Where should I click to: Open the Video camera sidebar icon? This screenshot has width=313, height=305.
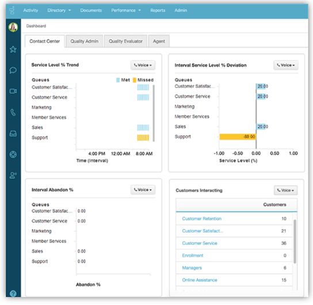pos(13,91)
